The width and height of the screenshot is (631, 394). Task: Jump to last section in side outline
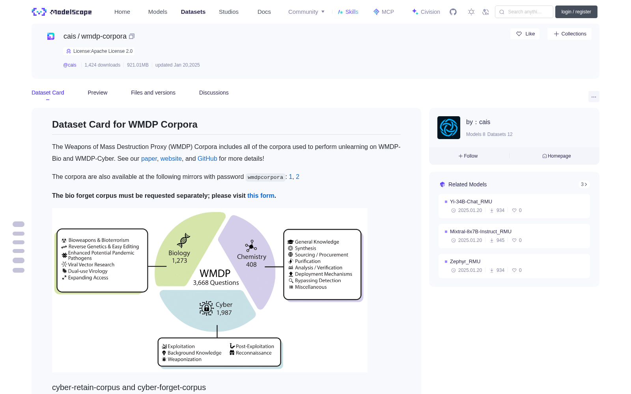[x=19, y=270]
